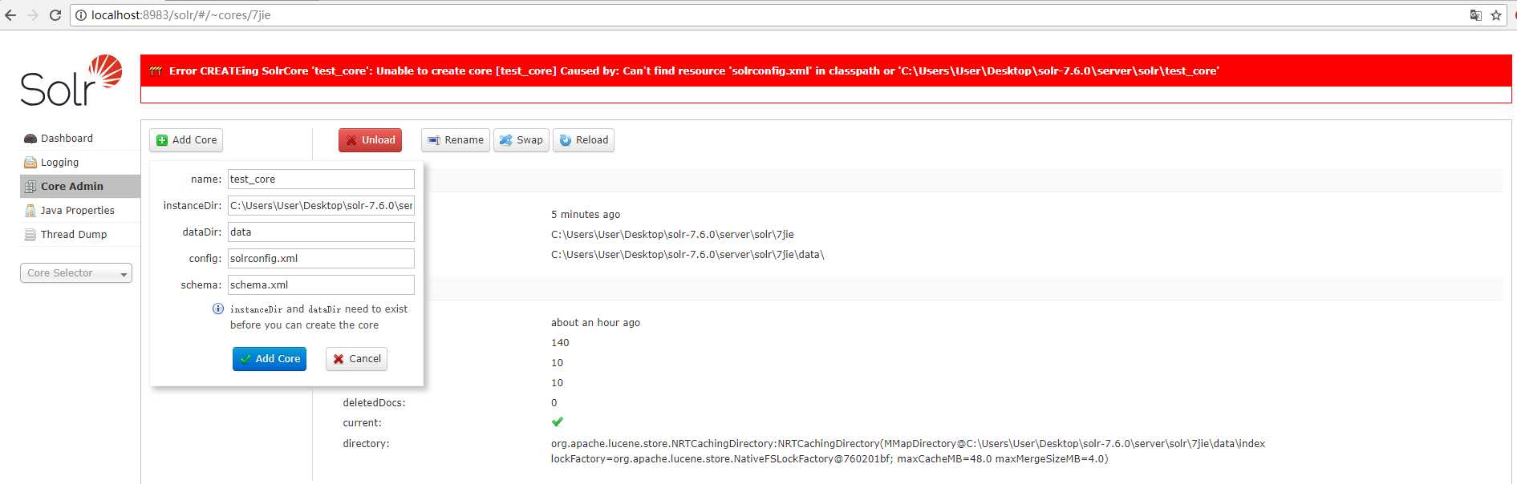This screenshot has height=484, width=1517.
Task: Click the deletedDocs value 0
Action: click(x=554, y=403)
